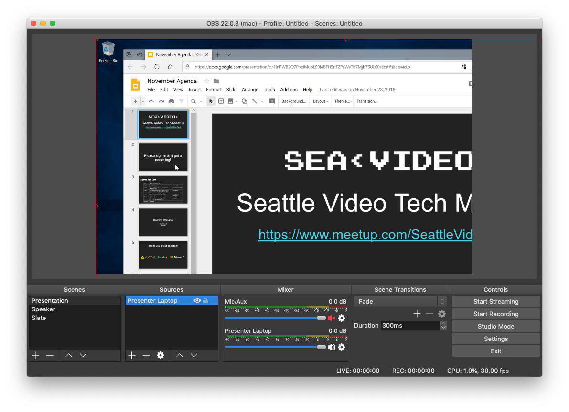Image resolution: width=569 pixels, height=412 pixels.
Task: Click the Mic/Aux volume slider
Action: (275, 318)
